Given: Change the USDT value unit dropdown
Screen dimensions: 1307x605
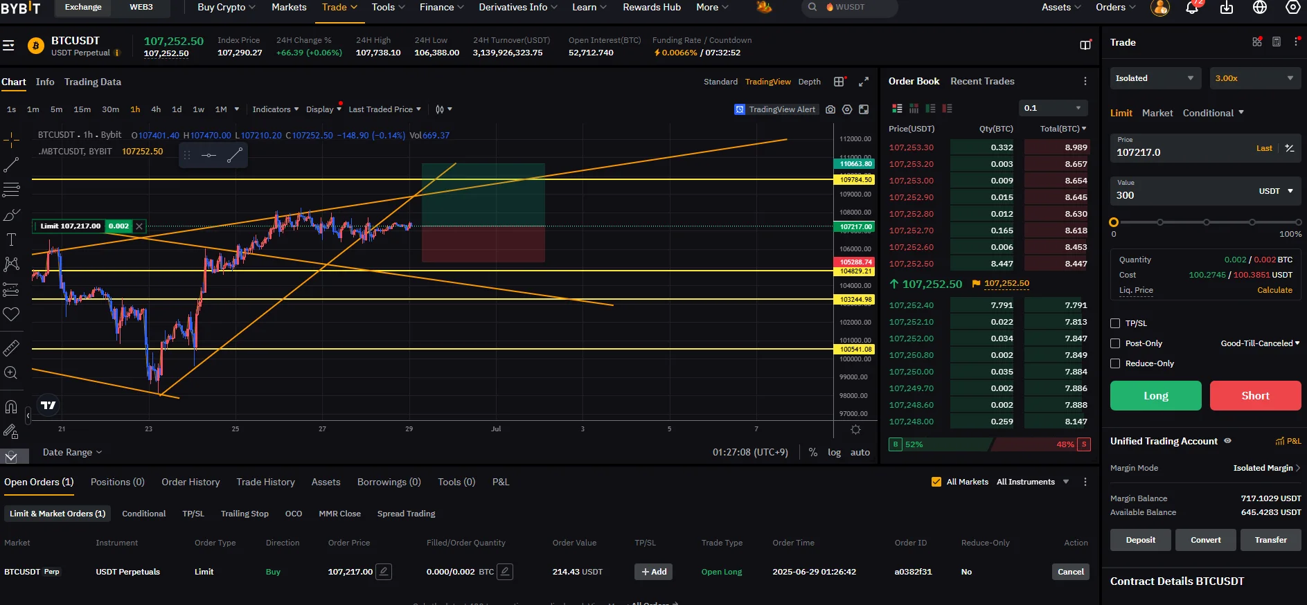Looking at the screenshot, I should click(1276, 191).
